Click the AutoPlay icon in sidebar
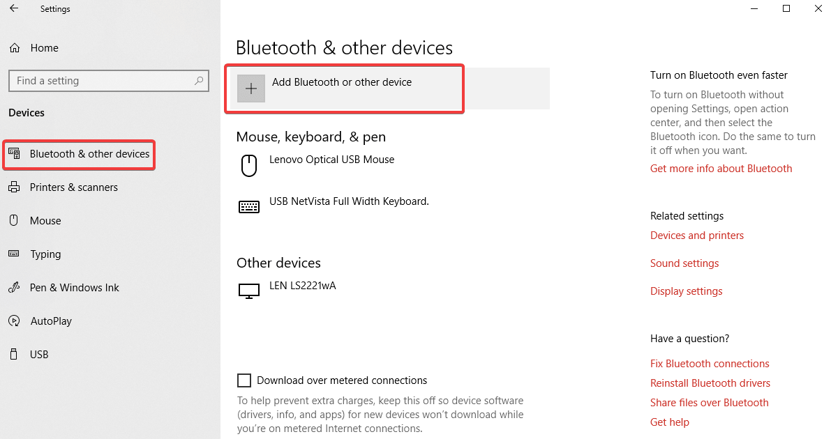Image resolution: width=831 pixels, height=439 pixels. tap(15, 321)
